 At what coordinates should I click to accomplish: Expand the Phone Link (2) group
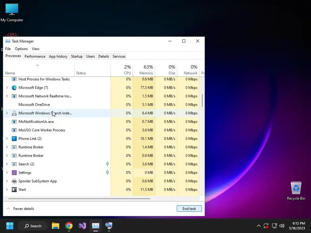click(7, 138)
